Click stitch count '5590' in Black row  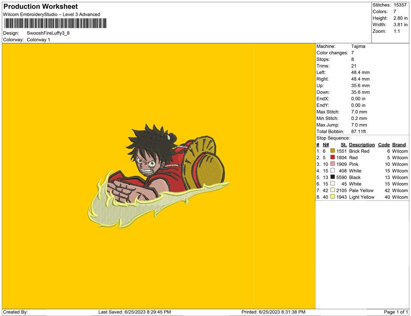click(342, 177)
